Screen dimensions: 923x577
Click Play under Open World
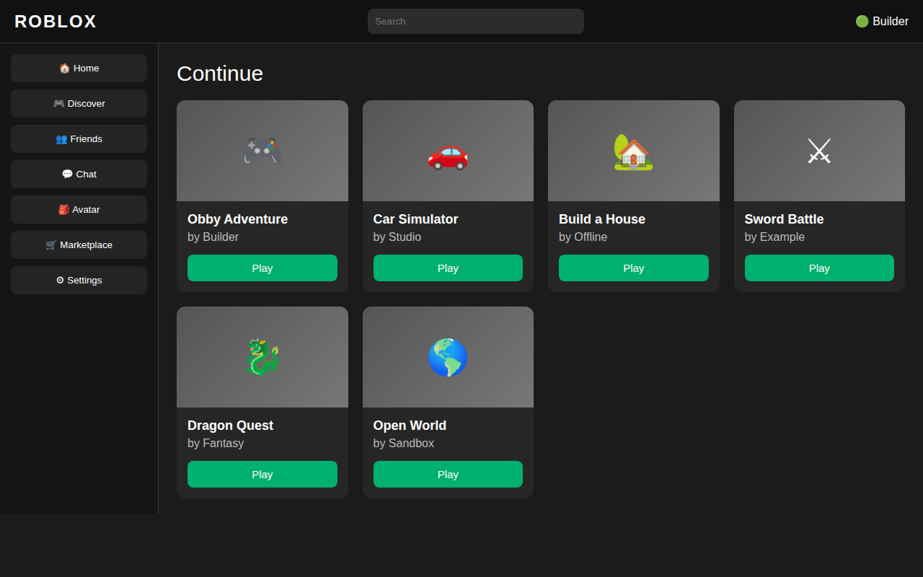pyautogui.click(x=448, y=474)
